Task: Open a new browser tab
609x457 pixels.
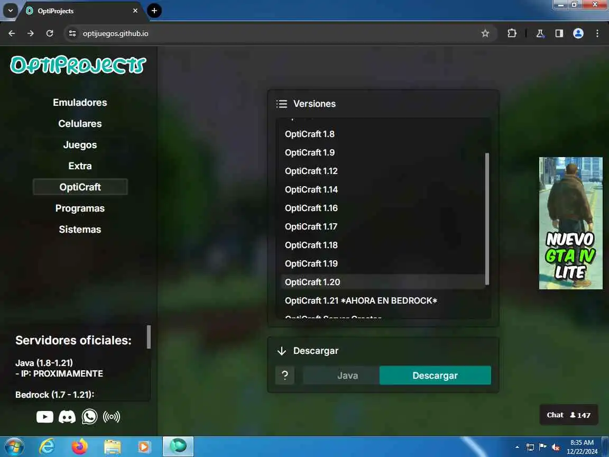Action: [154, 11]
